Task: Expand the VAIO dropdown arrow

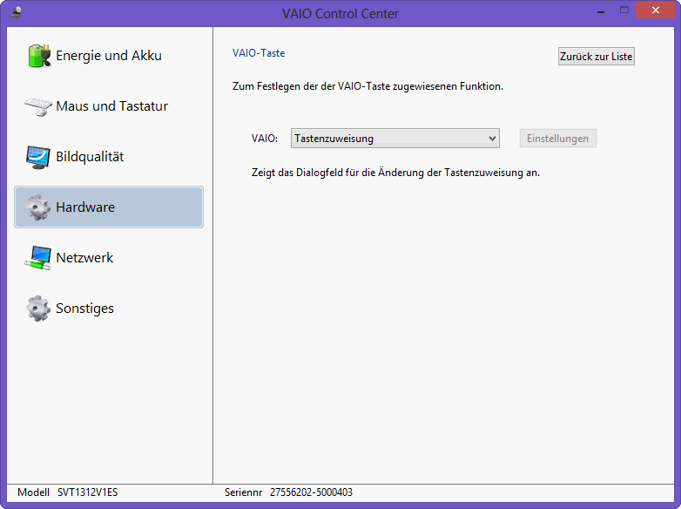Action: pyautogui.click(x=492, y=139)
